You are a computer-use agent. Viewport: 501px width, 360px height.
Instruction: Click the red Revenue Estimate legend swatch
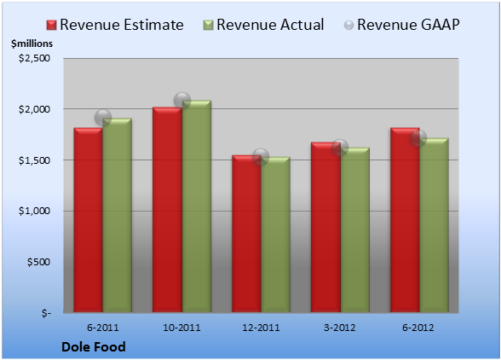tap(51, 26)
